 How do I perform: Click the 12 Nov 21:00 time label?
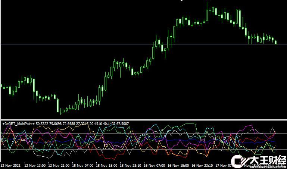point(59,166)
